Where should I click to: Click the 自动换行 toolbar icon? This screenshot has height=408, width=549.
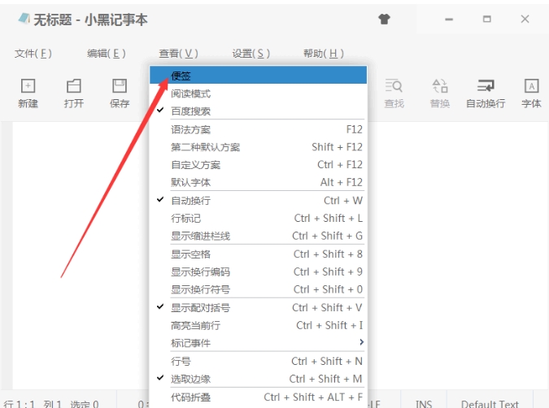[x=486, y=93]
